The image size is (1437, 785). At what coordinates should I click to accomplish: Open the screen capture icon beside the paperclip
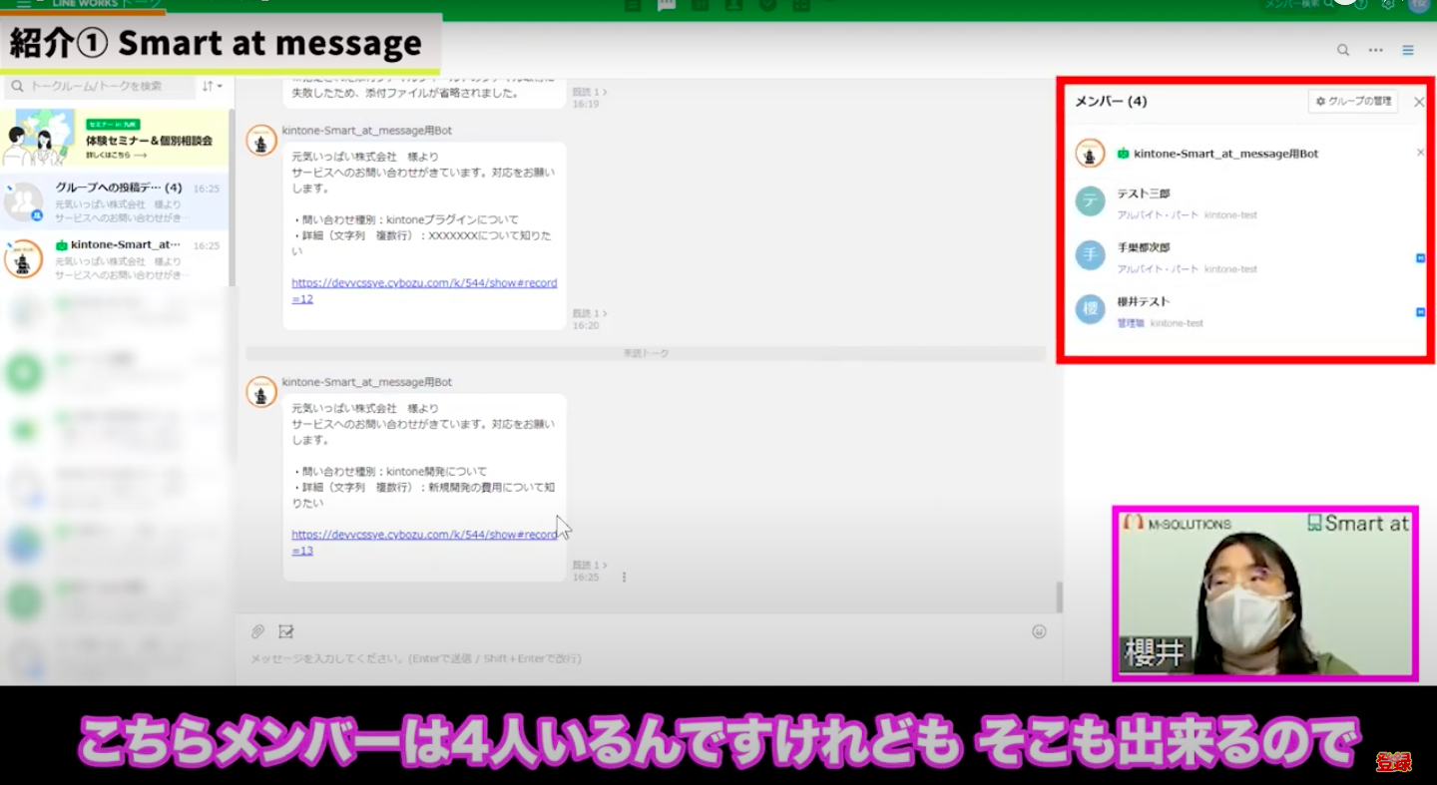click(286, 631)
